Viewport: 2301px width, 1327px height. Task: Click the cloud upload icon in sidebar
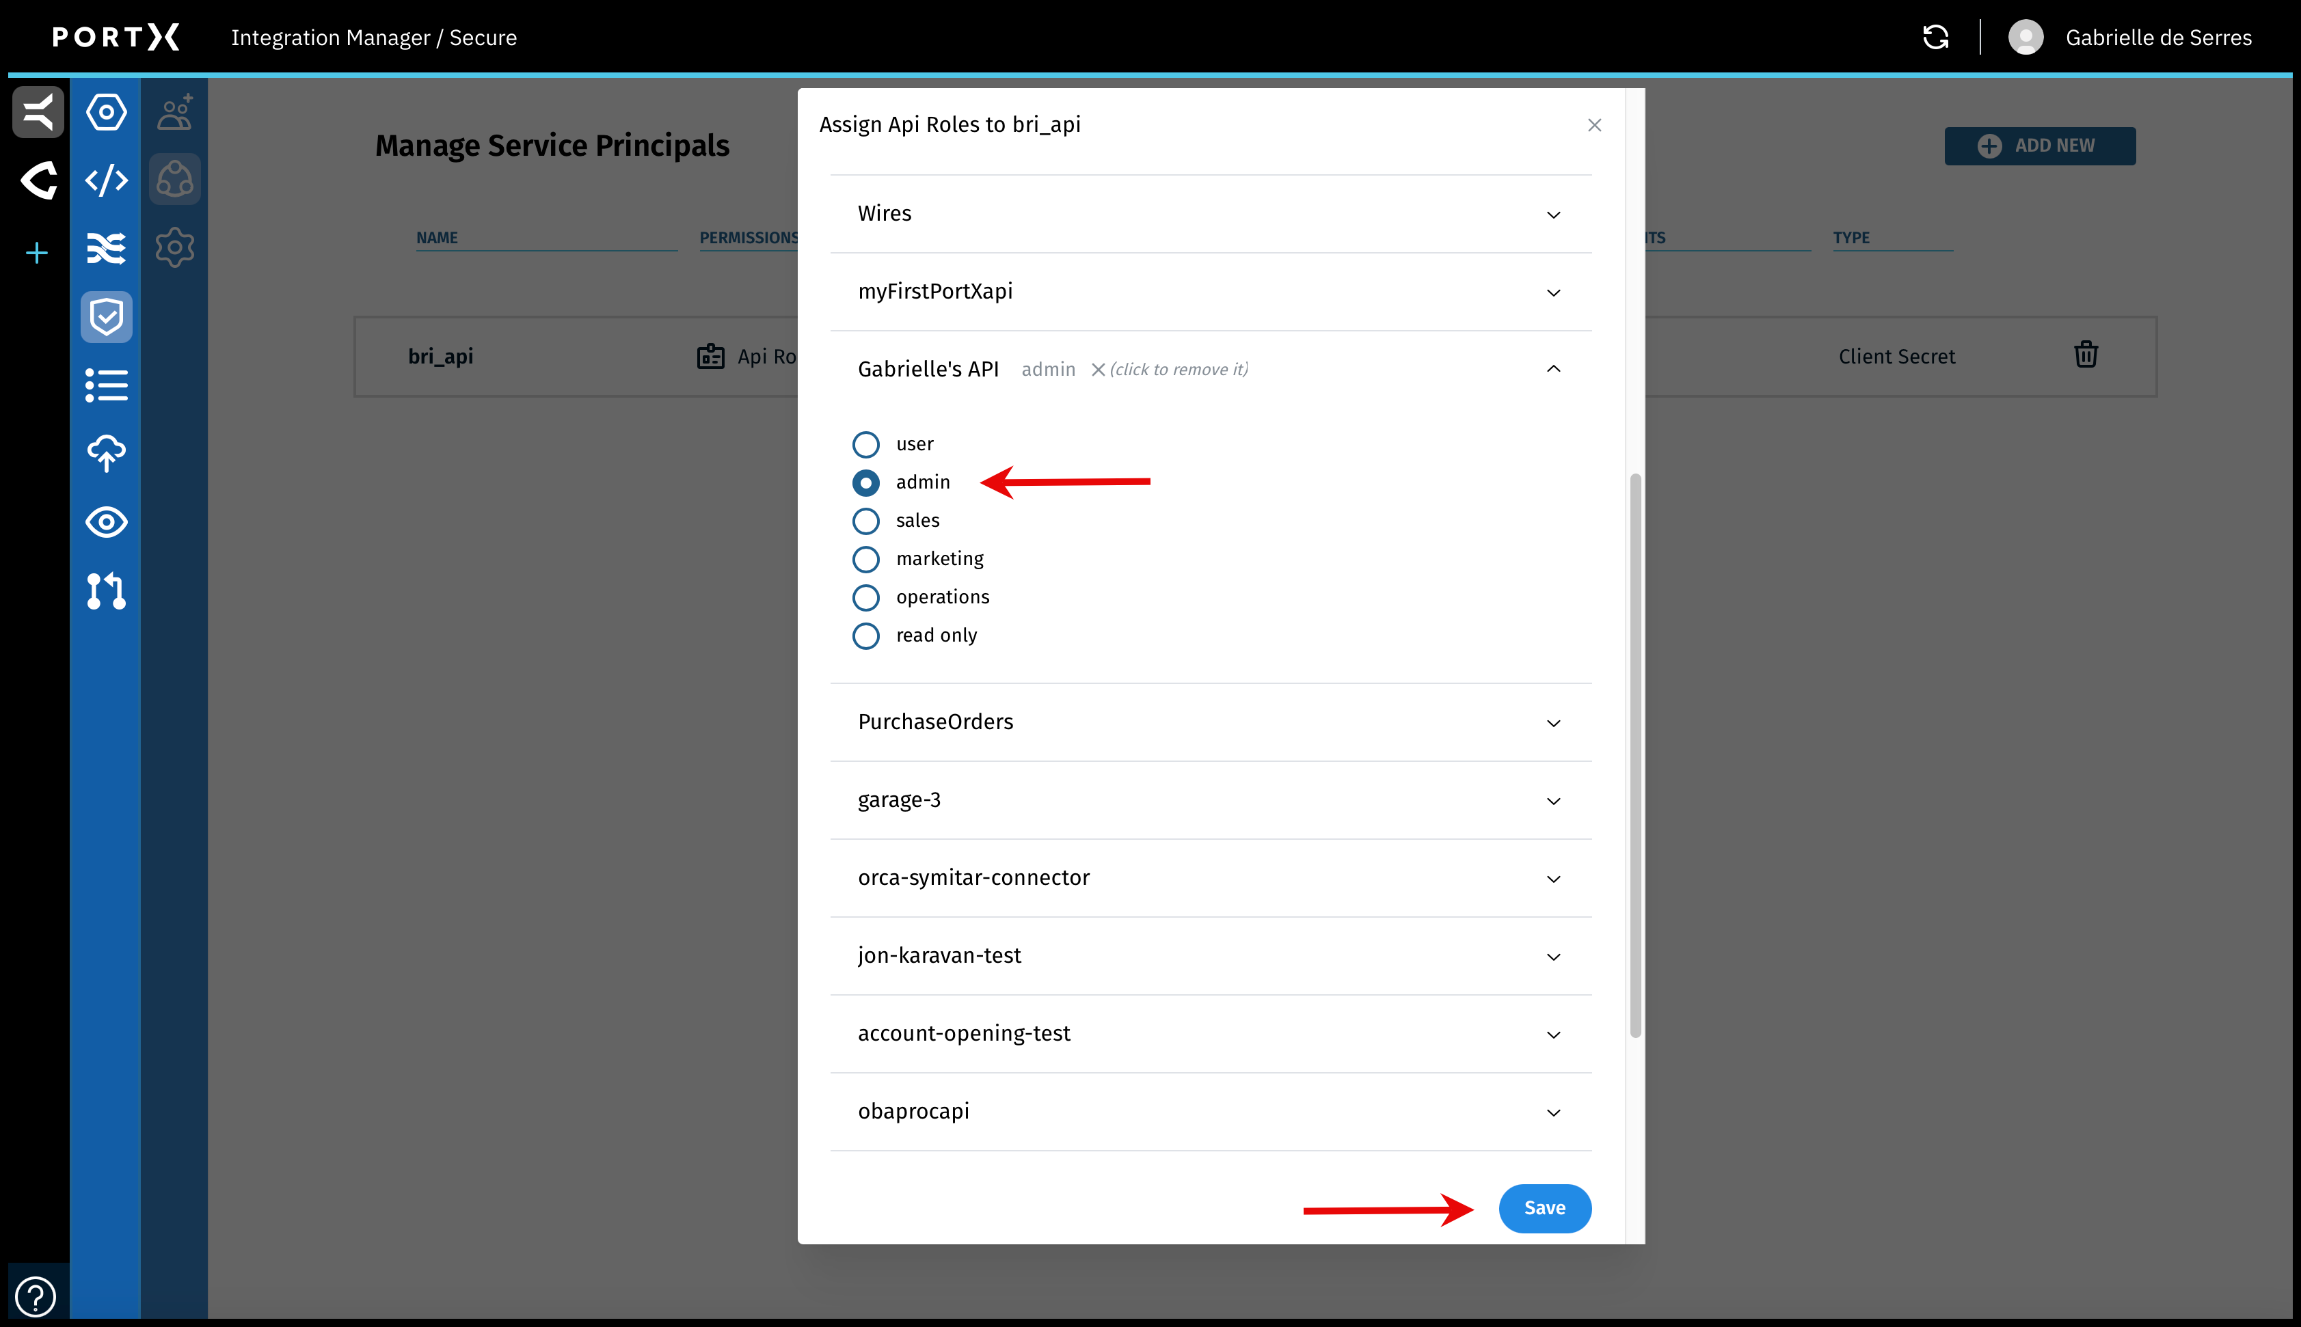tap(106, 453)
